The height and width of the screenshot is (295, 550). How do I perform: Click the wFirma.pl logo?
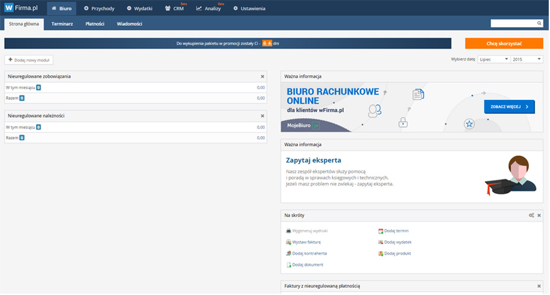pos(22,8)
